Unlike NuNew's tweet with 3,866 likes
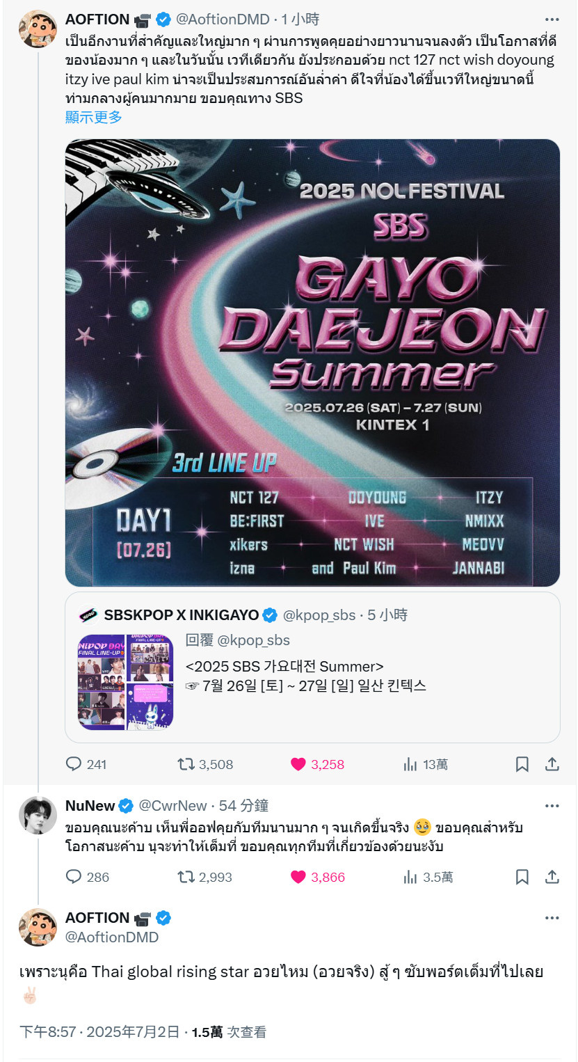The height and width of the screenshot is (1062, 578). point(318,877)
